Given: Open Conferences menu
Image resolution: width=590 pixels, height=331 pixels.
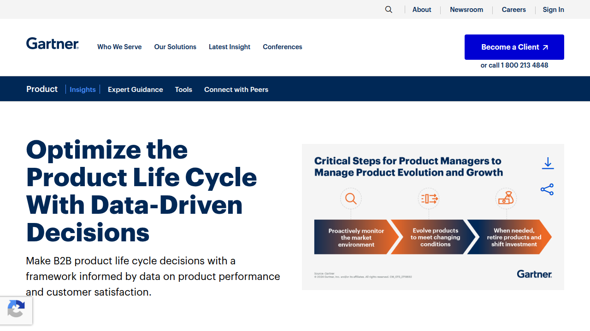Looking at the screenshot, I should click(x=283, y=47).
